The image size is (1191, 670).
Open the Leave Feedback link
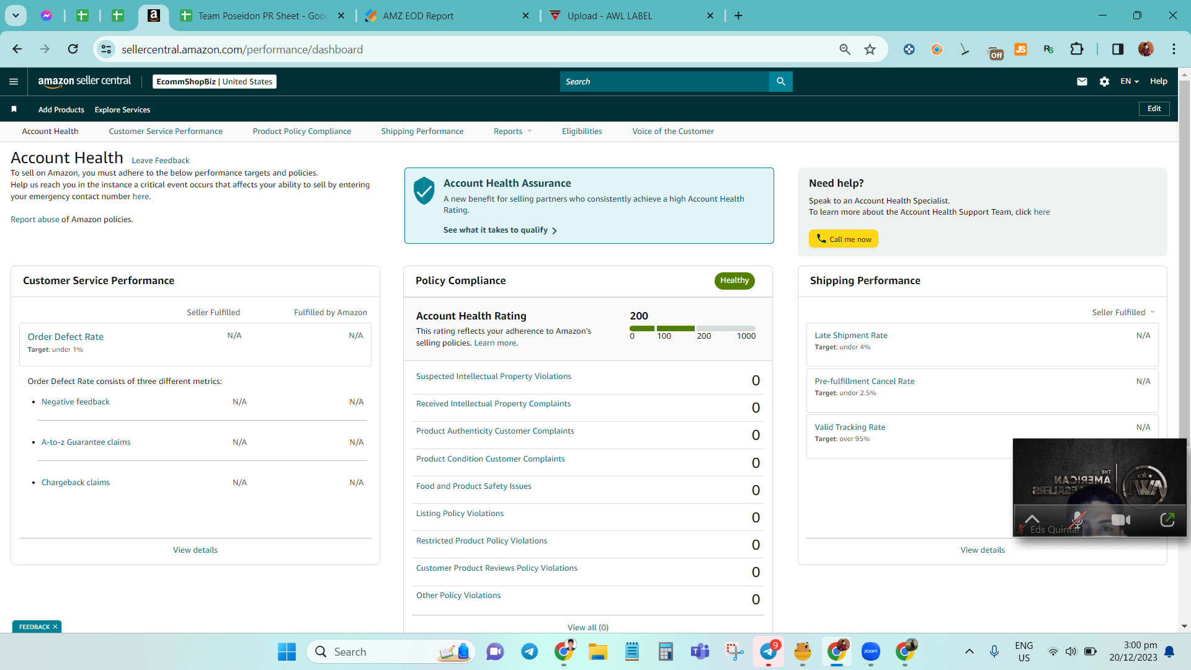161,160
